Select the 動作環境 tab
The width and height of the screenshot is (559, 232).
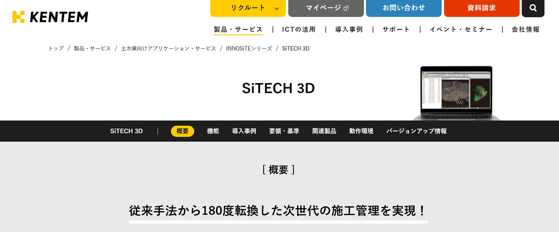[x=361, y=131]
